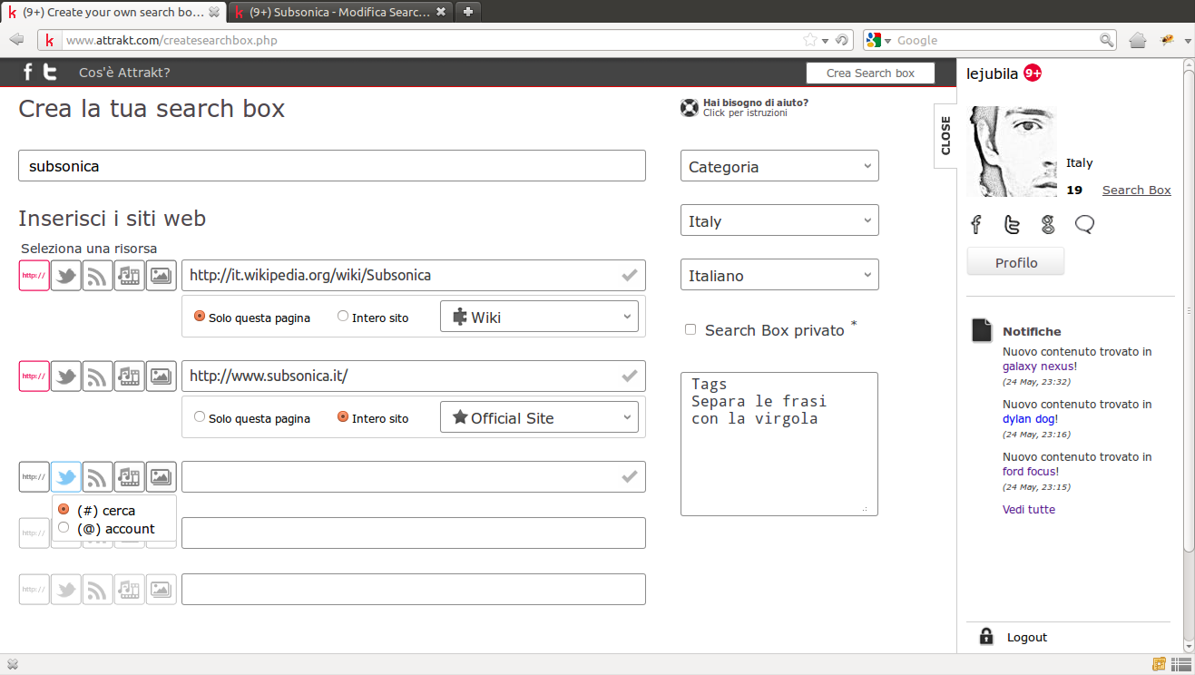Viewport: 1195px width, 675px height.
Task: Open 'dylan dog' notification link
Action: 1028,419
